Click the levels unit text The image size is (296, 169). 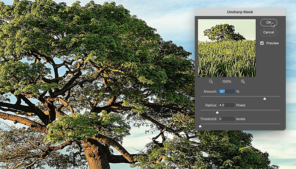pos(241,119)
